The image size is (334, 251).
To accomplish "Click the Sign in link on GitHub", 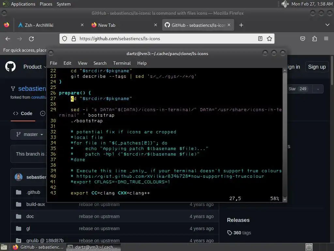I will [294, 67].
